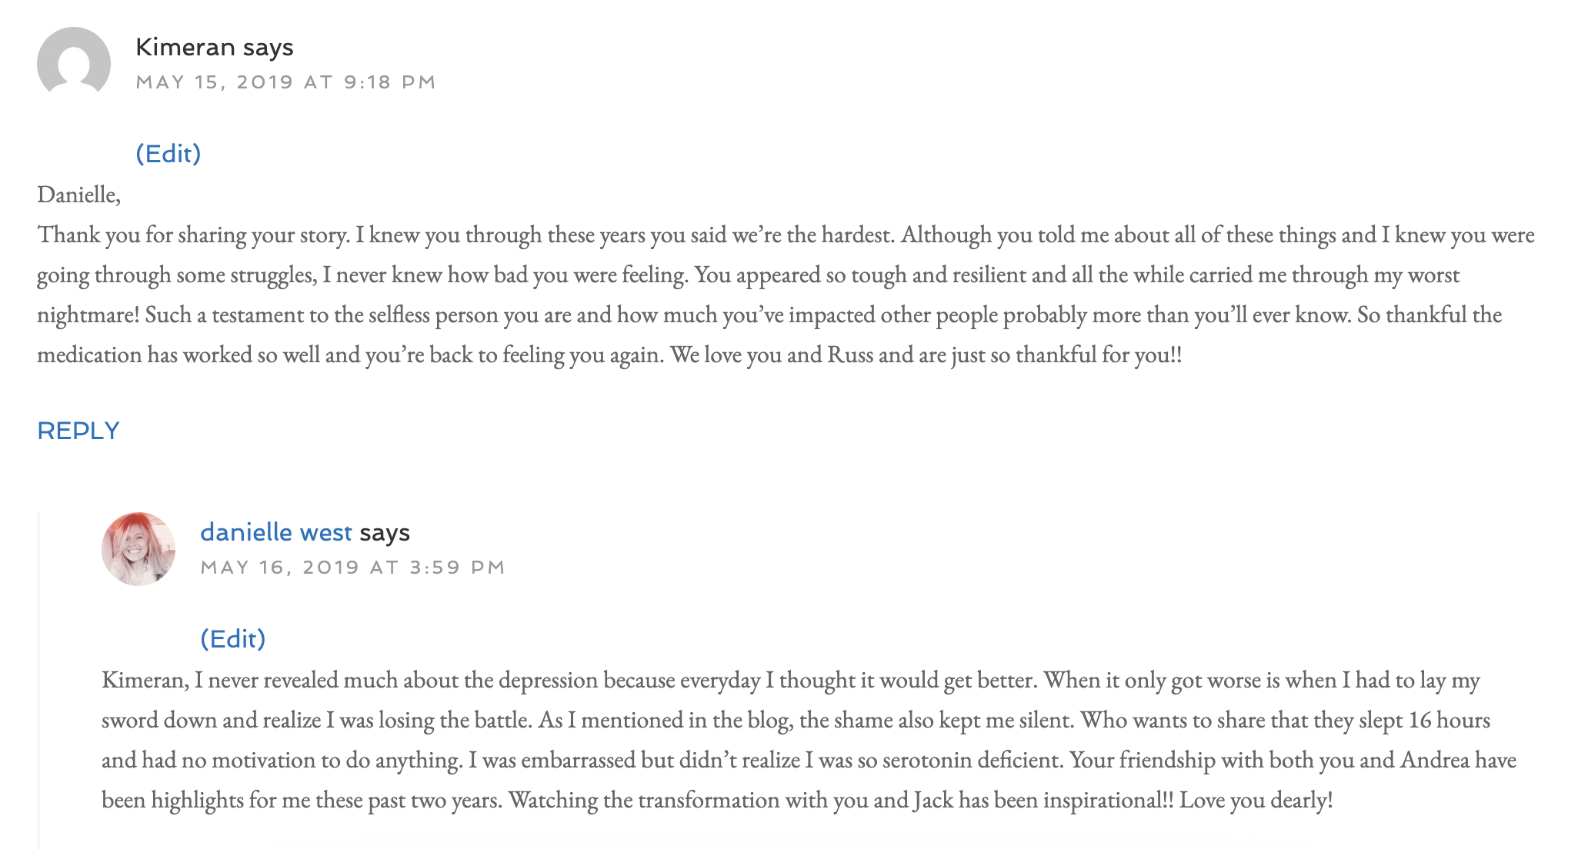Open danielle west's profile photo

click(138, 549)
